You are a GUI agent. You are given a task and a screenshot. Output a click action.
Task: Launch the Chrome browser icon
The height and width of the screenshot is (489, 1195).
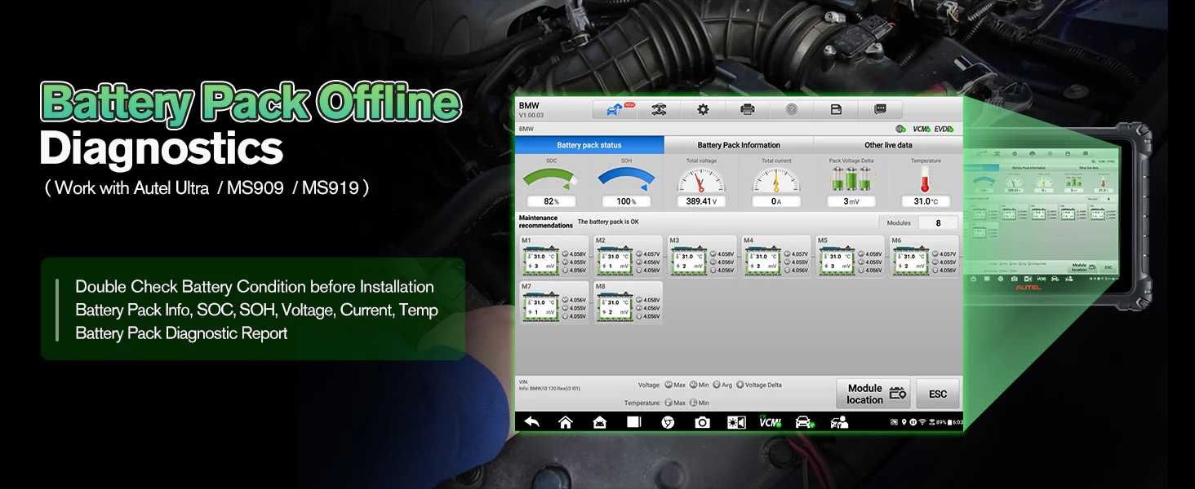[x=668, y=421]
